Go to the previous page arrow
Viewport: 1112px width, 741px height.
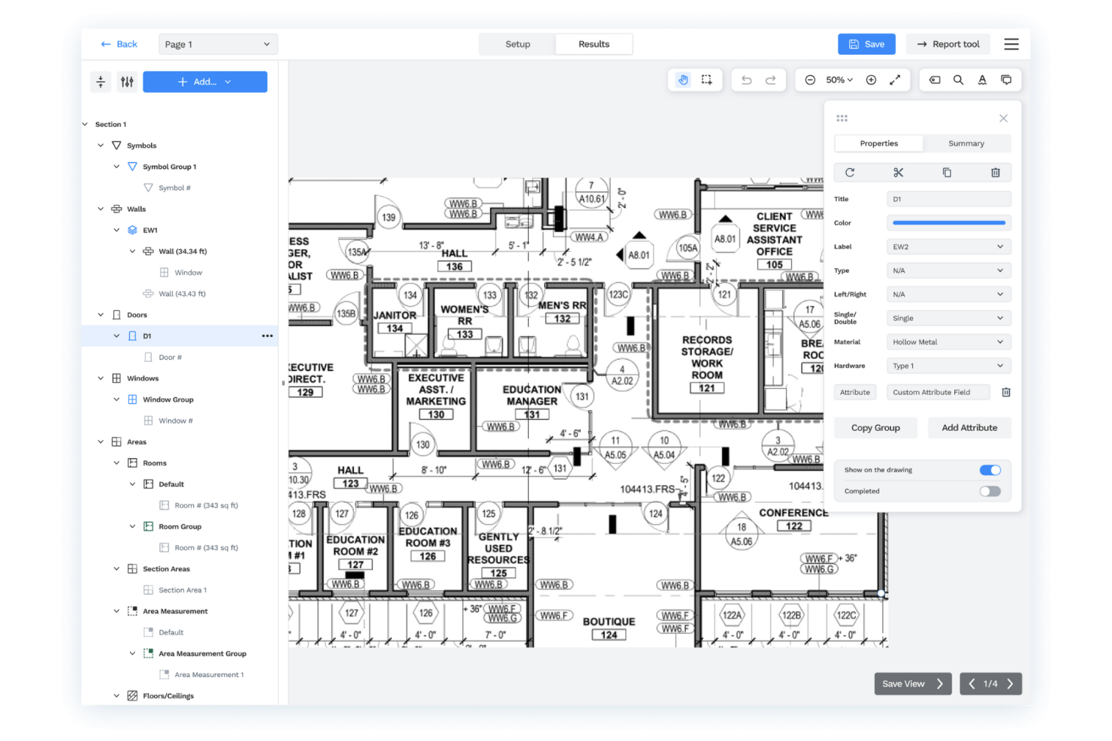[971, 684]
